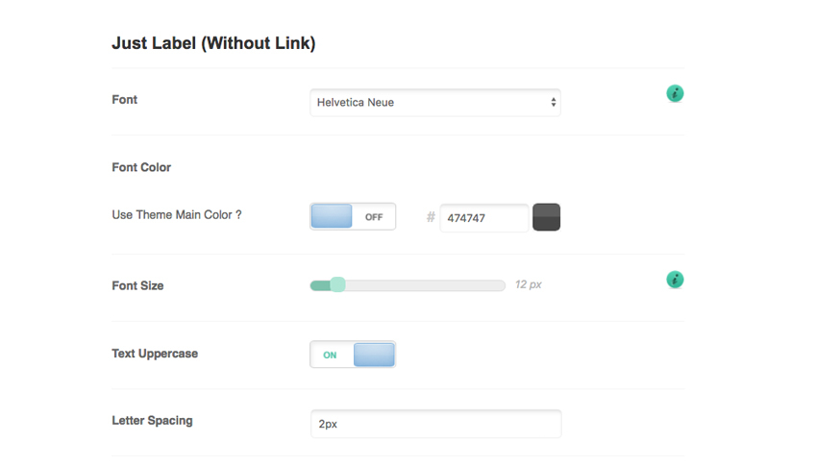Click the Font Size slider handle

[337, 284]
